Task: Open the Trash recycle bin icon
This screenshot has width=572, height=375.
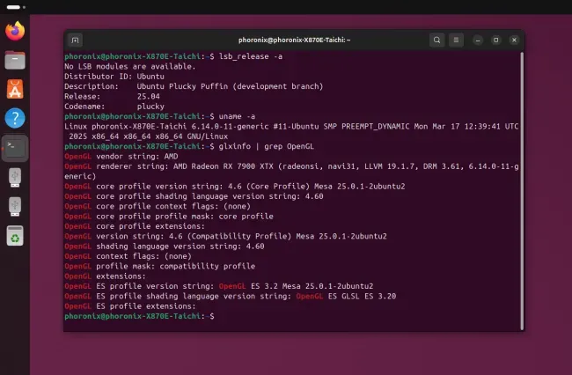Action: pos(15,236)
